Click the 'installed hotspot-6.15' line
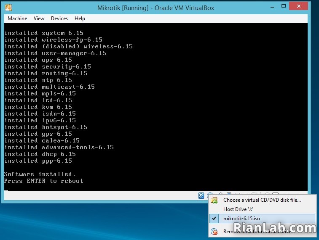 tap(46, 127)
